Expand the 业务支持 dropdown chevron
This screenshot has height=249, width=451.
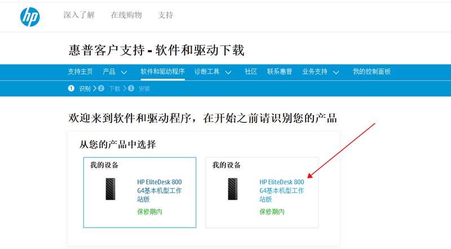[336, 73]
